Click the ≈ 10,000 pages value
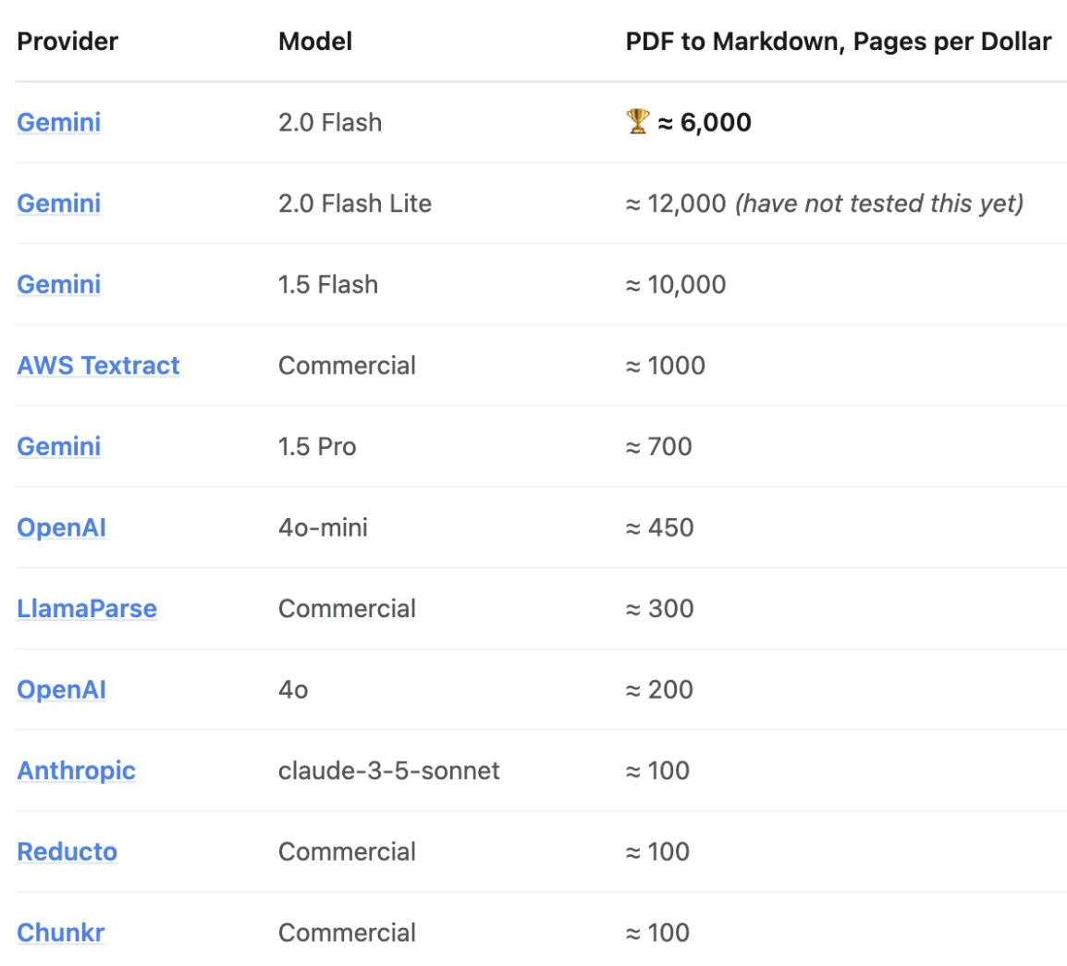Image resolution: width=1067 pixels, height=966 pixels. pyautogui.click(x=676, y=285)
